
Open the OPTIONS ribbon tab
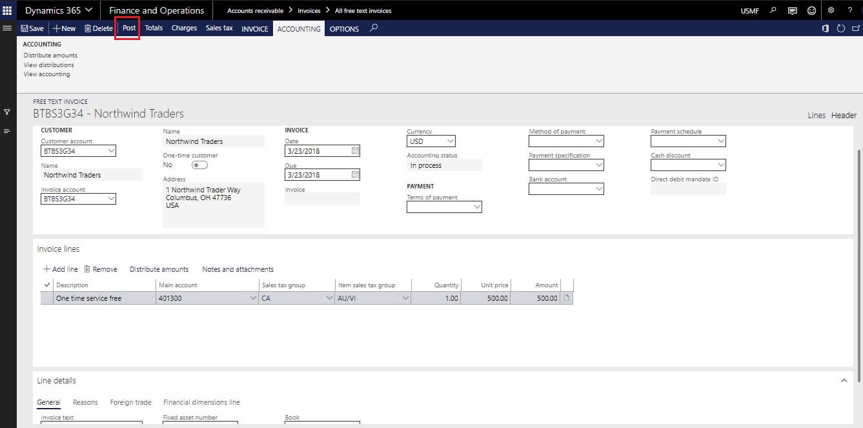click(x=344, y=29)
